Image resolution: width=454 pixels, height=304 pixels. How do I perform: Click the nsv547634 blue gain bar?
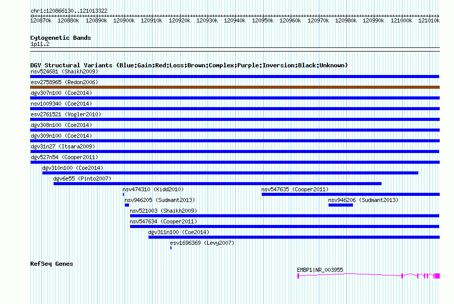tap(285, 226)
